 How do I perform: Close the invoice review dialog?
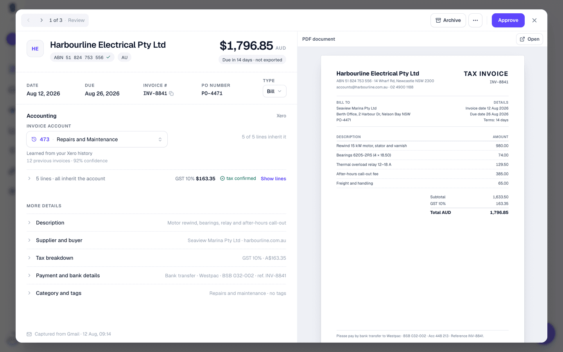[534, 20]
